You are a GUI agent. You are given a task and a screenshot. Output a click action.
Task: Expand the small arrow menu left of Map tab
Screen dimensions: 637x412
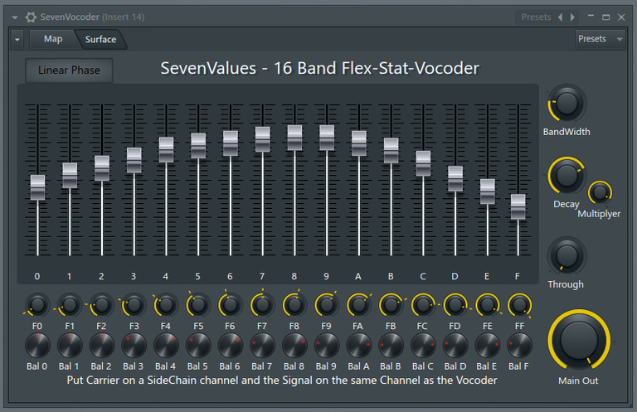(x=17, y=40)
